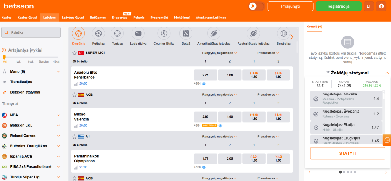The height and width of the screenshot is (181, 391).
Task: Collapse the Žaidėjų statymai panel
Action: tap(387, 73)
